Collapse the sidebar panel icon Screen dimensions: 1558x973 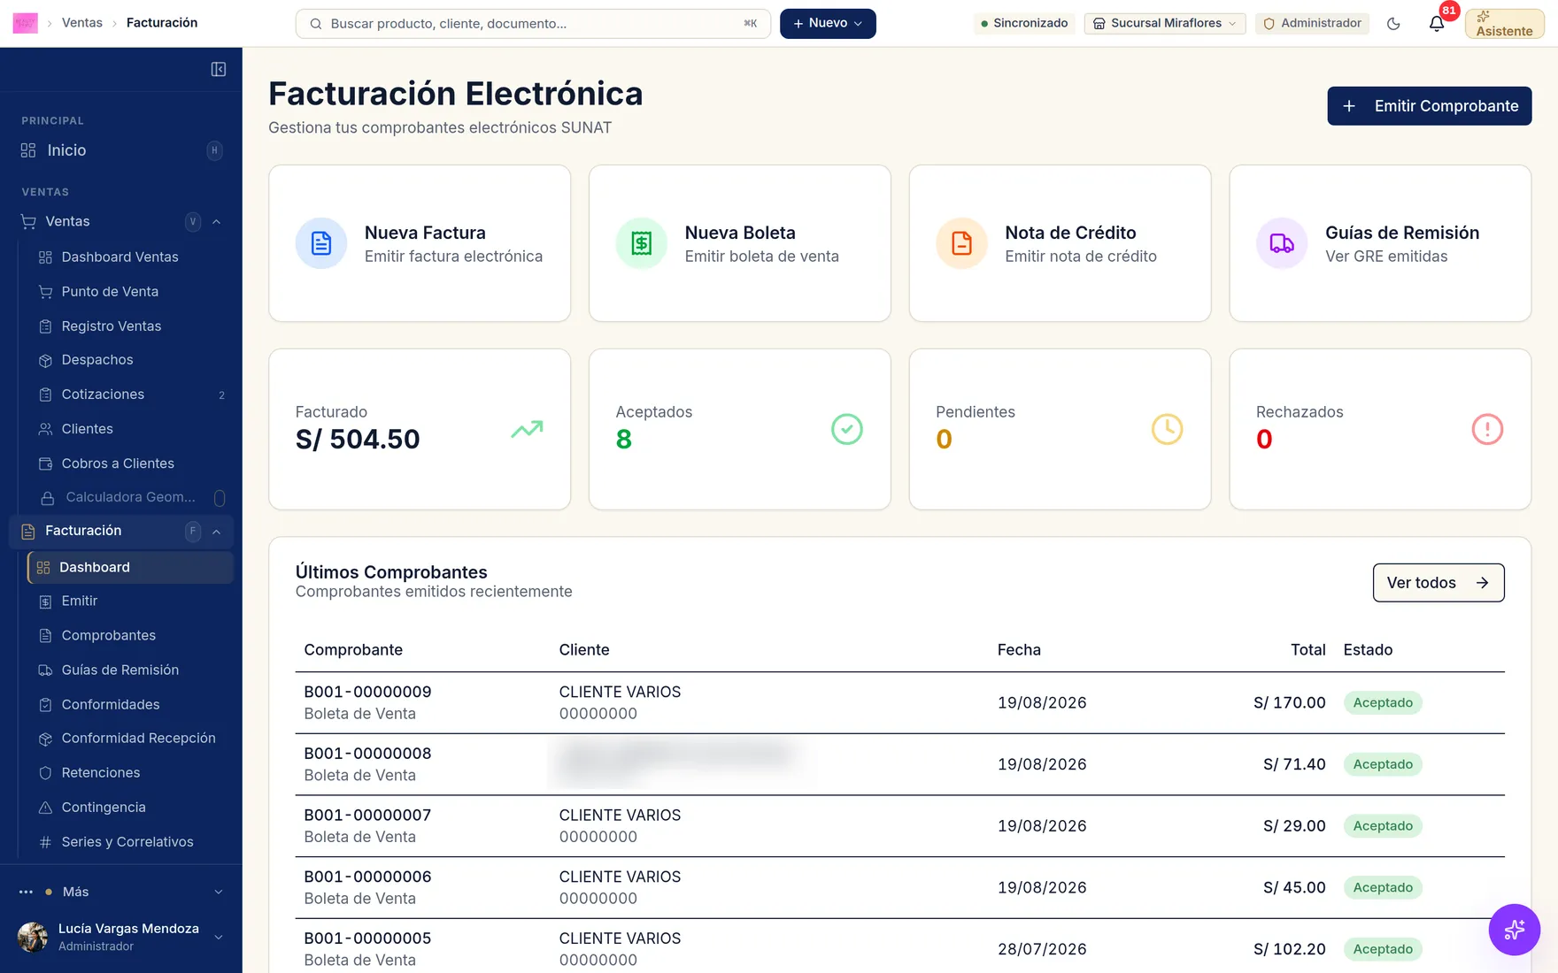(219, 69)
